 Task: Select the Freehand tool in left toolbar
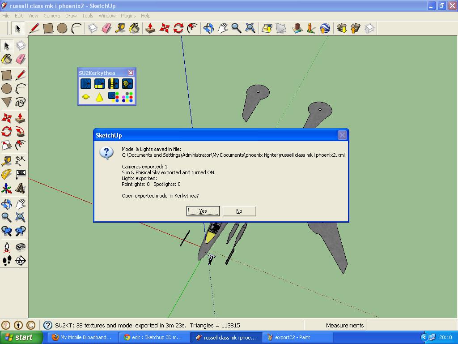[x=21, y=102]
